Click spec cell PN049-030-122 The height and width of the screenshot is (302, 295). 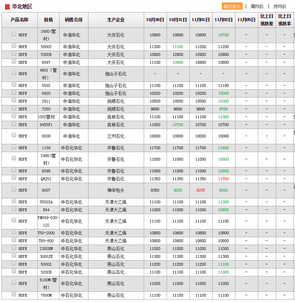point(48,221)
